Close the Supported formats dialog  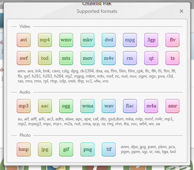point(181,11)
